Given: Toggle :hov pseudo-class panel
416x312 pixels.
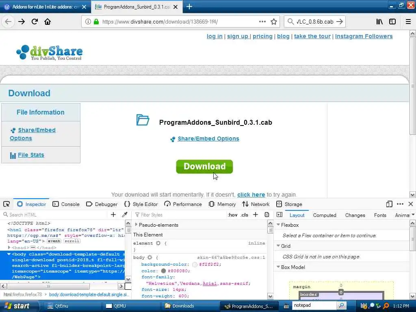Looking at the screenshot, I should click(x=232, y=215).
